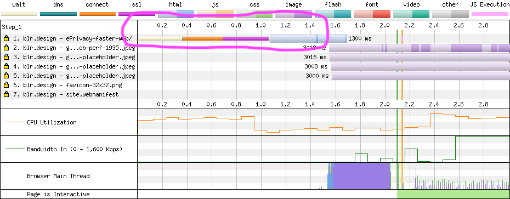
Task: Click the 3008 ms timing label
Action: (x=316, y=67)
